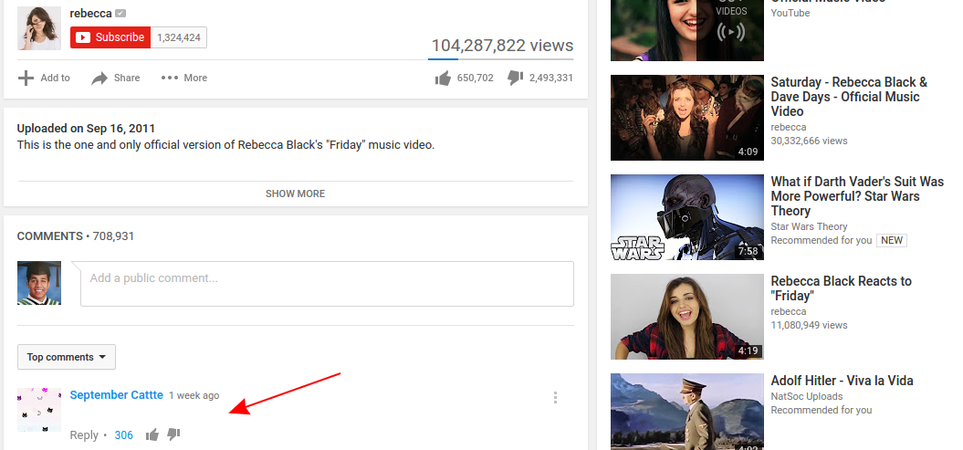Open September Cattte's profile link
This screenshot has width=963, height=450.
tap(117, 394)
